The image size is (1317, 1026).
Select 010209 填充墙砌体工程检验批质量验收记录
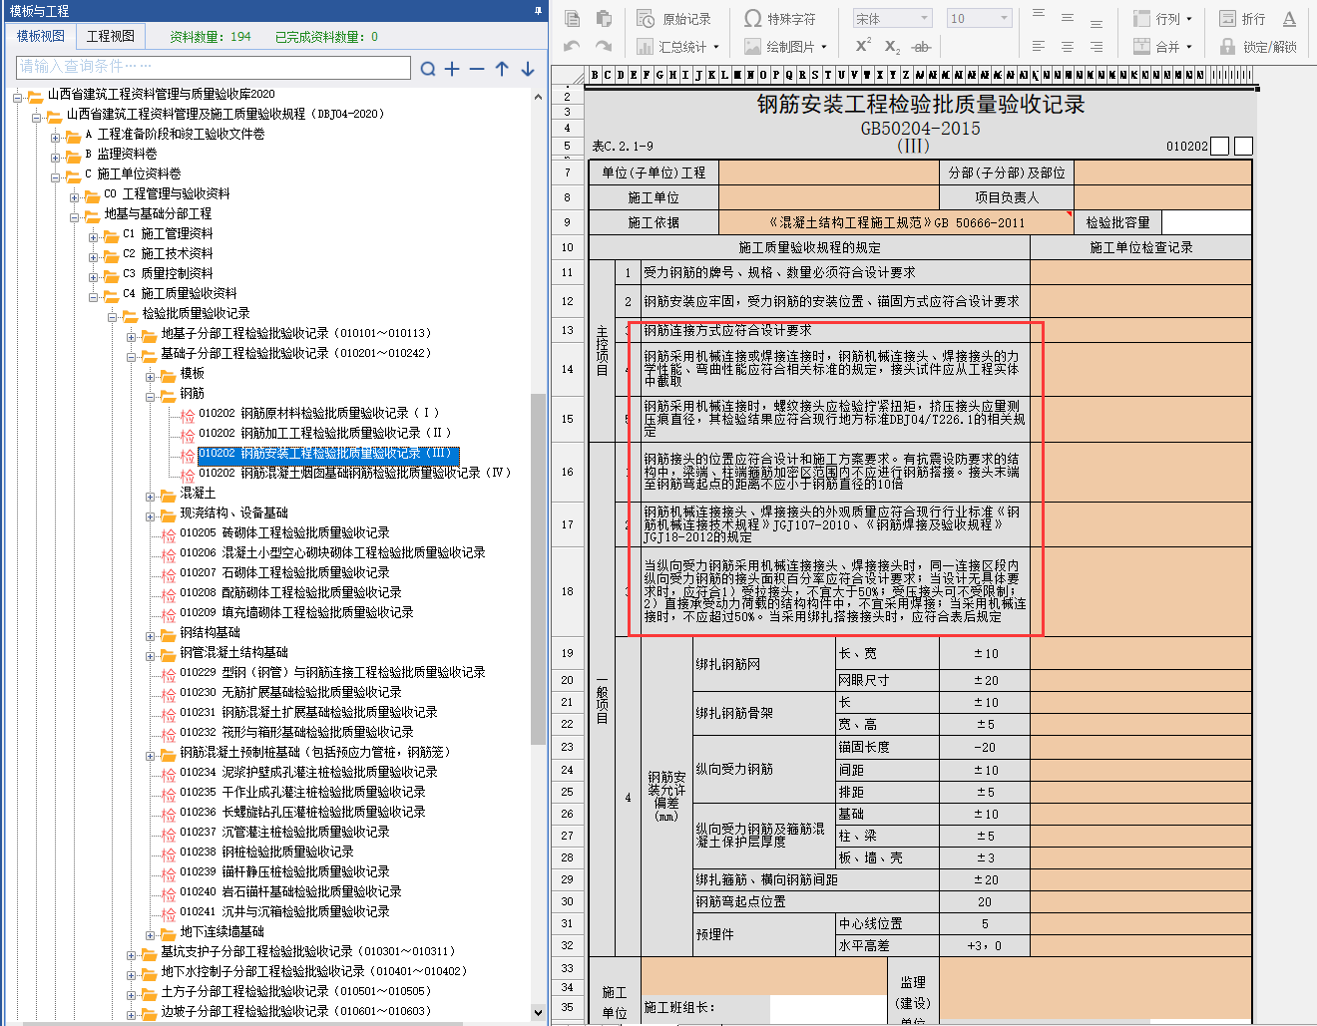296,612
